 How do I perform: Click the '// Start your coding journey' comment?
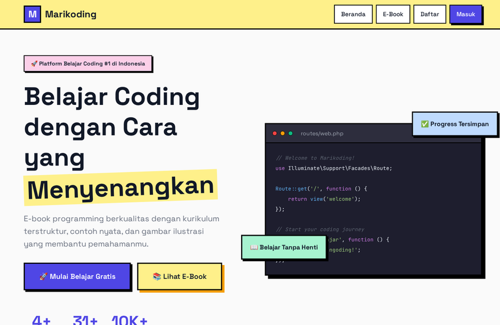click(x=320, y=229)
